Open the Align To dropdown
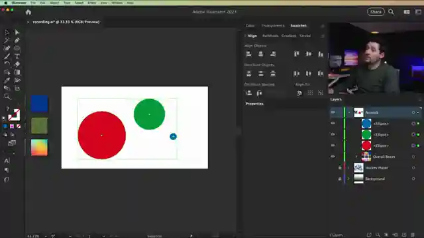The height and width of the screenshot is (238, 424). point(299,93)
